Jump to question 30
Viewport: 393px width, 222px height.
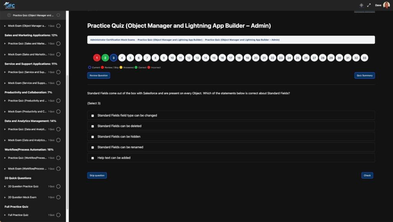pos(339,58)
